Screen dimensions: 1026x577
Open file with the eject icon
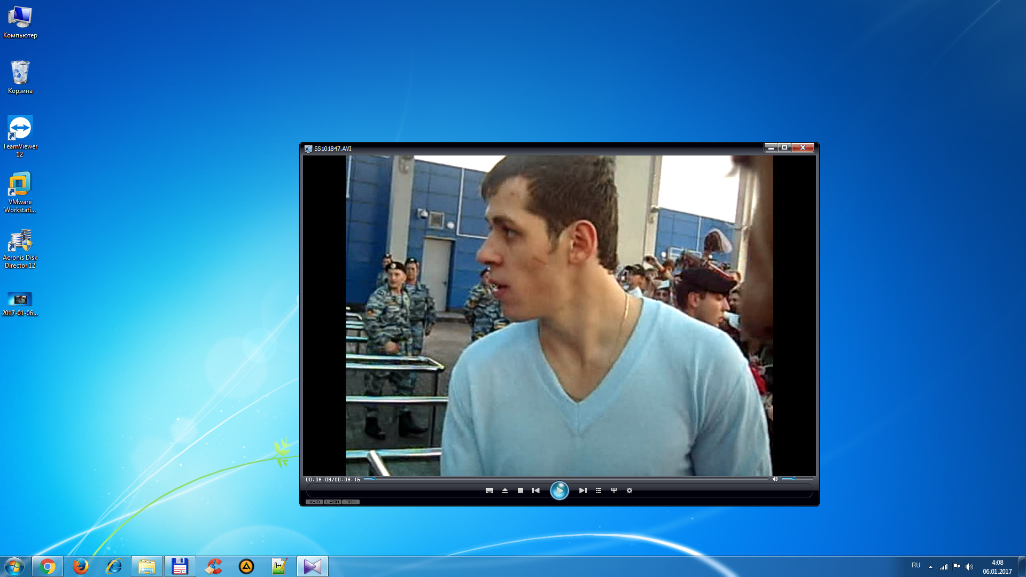tap(504, 490)
